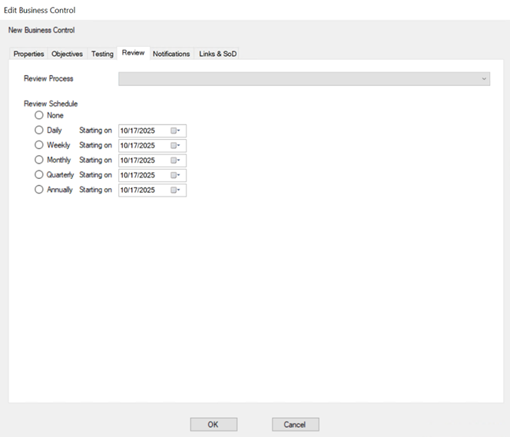This screenshot has width=510, height=437.
Task: Open the Objectives tab
Action: (x=67, y=54)
